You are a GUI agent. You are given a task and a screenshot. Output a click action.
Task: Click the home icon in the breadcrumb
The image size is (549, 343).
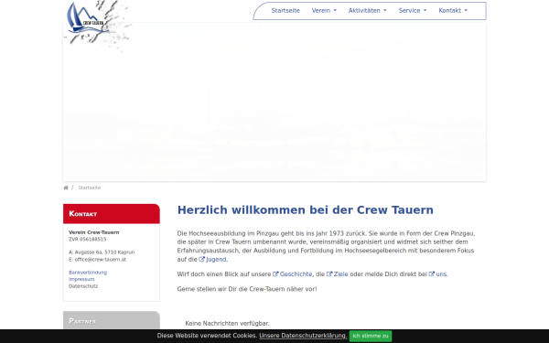coord(66,188)
